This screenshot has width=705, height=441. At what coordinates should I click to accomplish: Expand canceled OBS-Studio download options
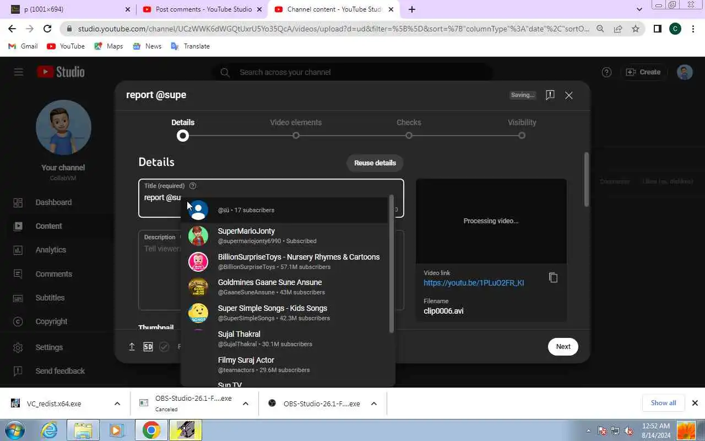pyautogui.click(x=246, y=404)
